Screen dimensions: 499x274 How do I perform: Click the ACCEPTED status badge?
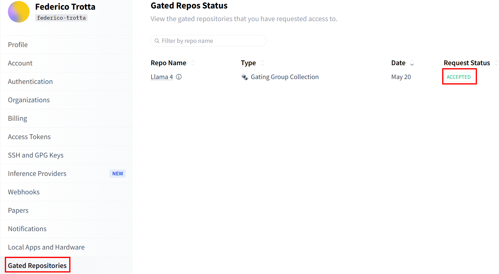[x=459, y=77]
